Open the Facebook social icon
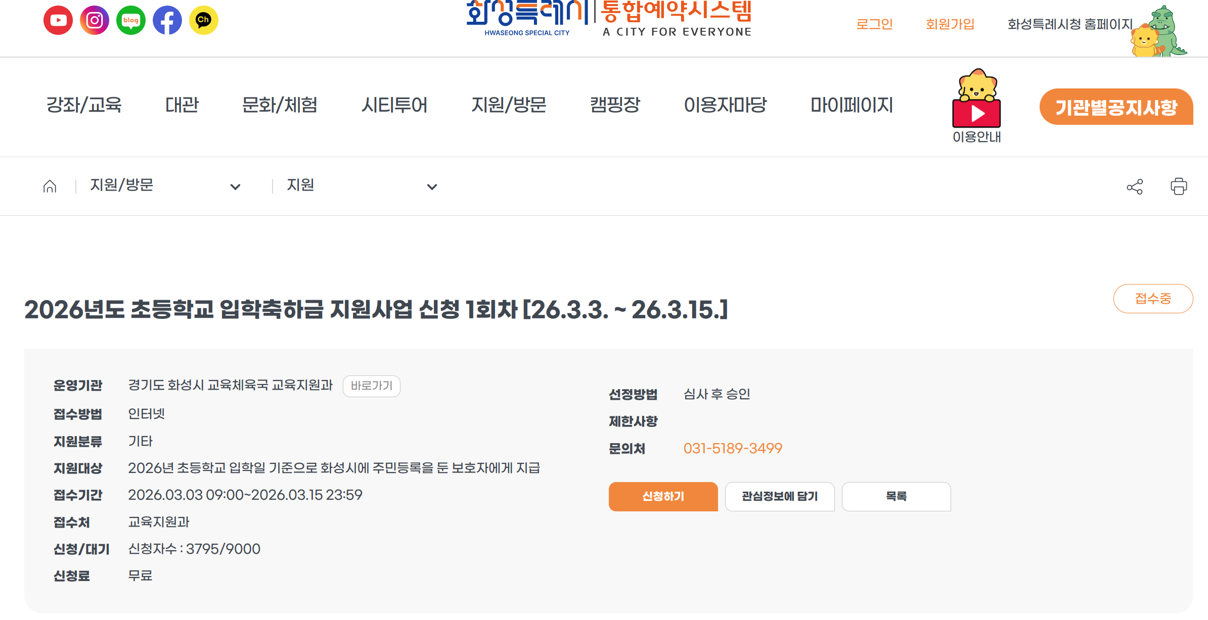This screenshot has width=1208, height=620. [x=167, y=20]
